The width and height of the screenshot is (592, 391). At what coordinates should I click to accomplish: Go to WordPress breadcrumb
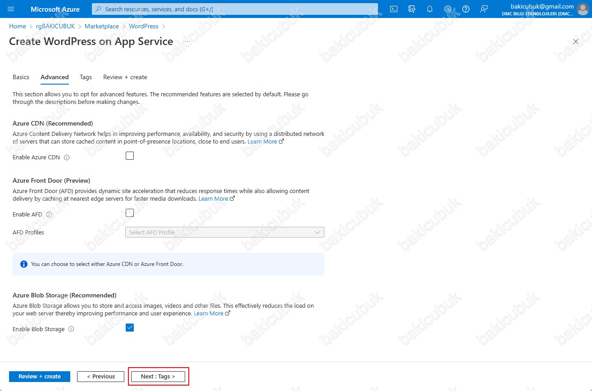tap(144, 27)
